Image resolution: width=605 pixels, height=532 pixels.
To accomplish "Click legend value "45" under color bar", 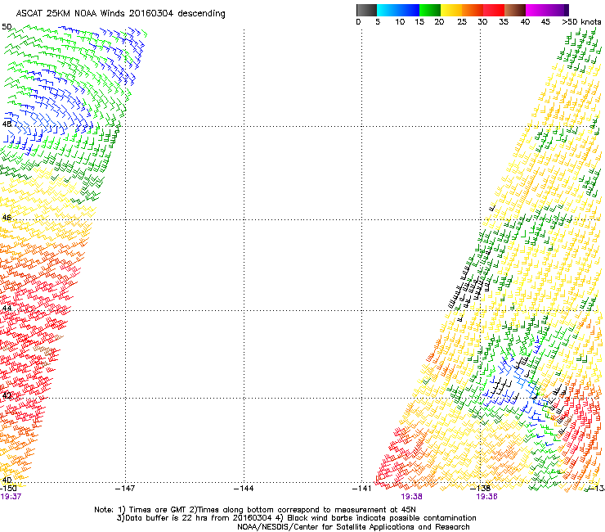I will pos(545,22).
